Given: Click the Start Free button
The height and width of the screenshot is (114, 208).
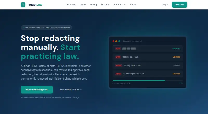Looking at the screenshot, I should click(179, 5).
